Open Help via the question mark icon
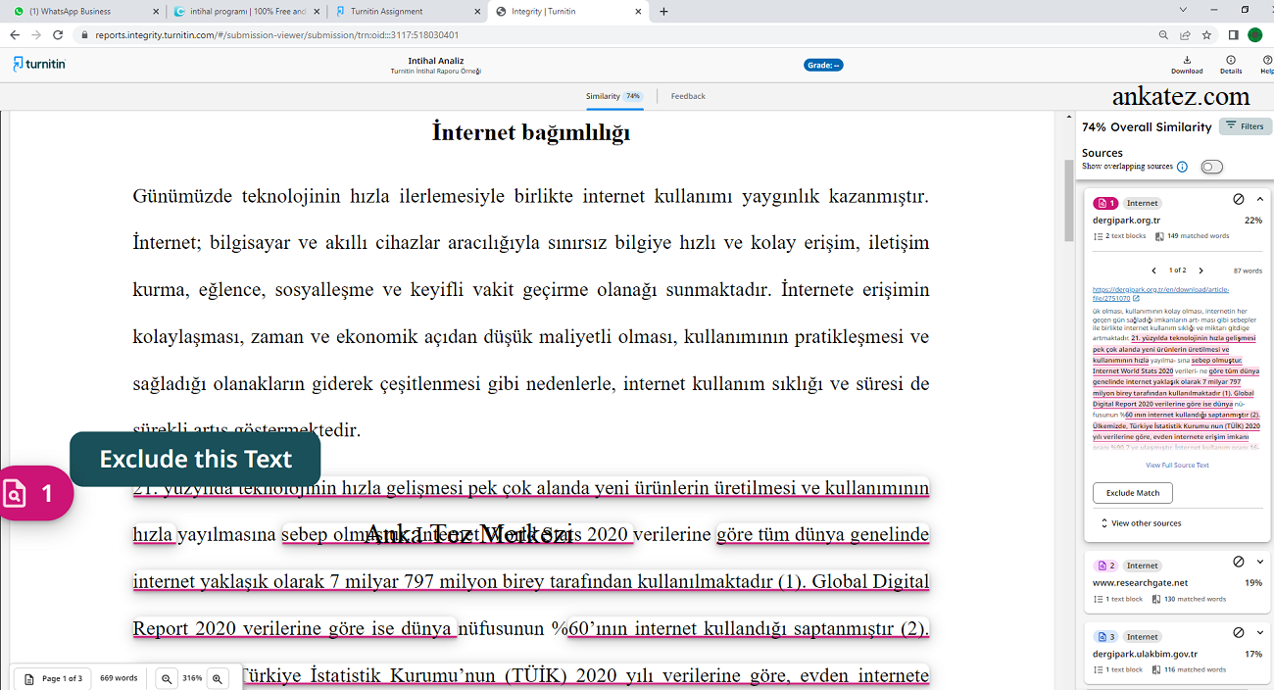The height and width of the screenshot is (690, 1274). click(1266, 61)
